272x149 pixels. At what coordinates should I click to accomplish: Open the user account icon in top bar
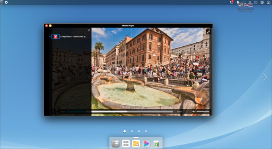tap(250, 2)
